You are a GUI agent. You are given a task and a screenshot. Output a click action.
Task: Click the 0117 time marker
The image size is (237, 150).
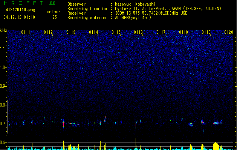coord(161,32)
